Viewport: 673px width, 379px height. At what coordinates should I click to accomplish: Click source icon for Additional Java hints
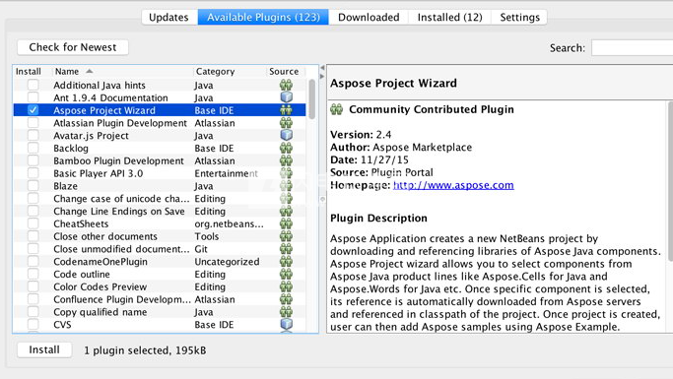click(x=287, y=85)
